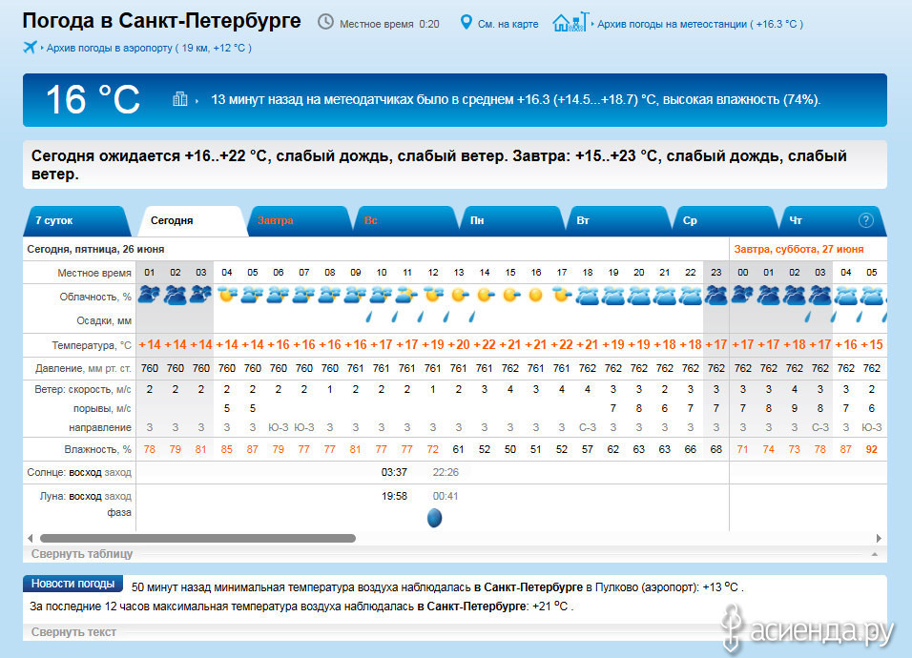
Task: Click the weather station house icon
Action: pyautogui.click(x=570, y=22)
